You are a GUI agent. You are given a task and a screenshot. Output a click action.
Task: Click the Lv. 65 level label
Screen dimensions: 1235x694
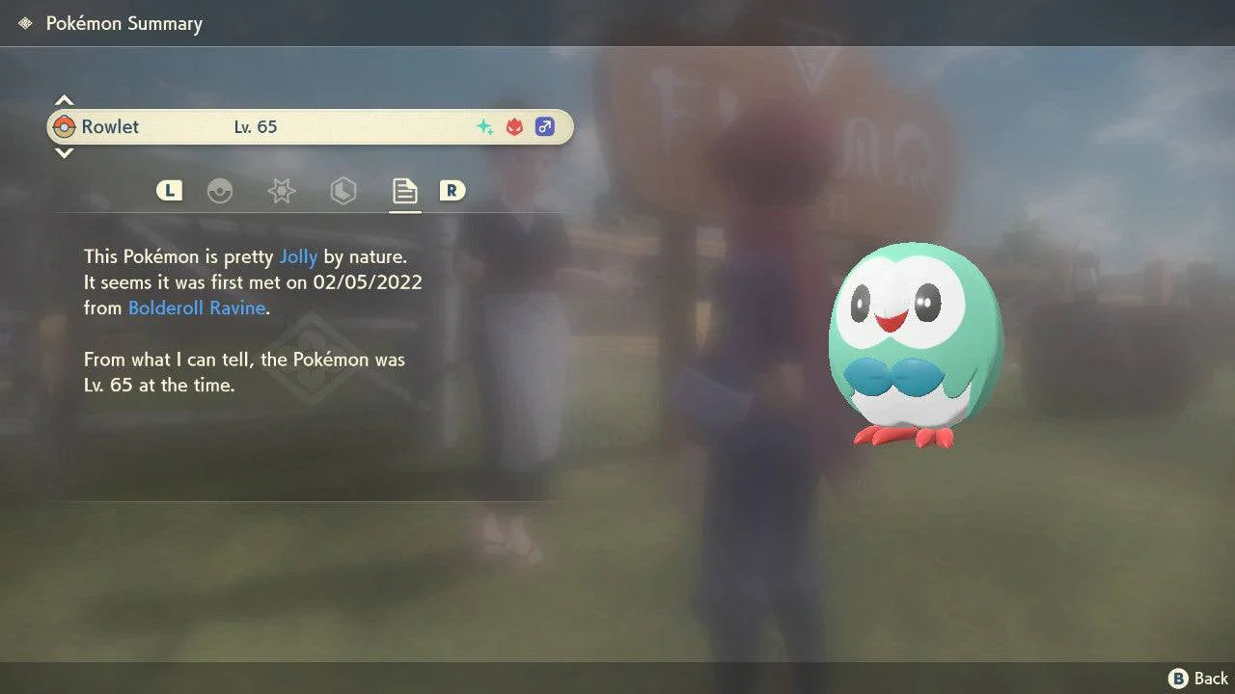click(x=256, y=126)
